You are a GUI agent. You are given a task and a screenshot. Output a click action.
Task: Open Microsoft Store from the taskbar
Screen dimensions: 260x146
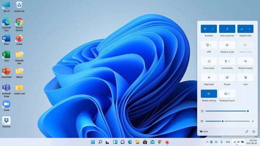tap(145, 142)
